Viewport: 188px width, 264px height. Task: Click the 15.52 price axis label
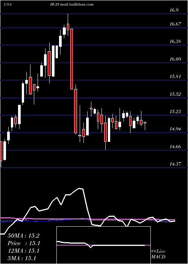(175, 94)
